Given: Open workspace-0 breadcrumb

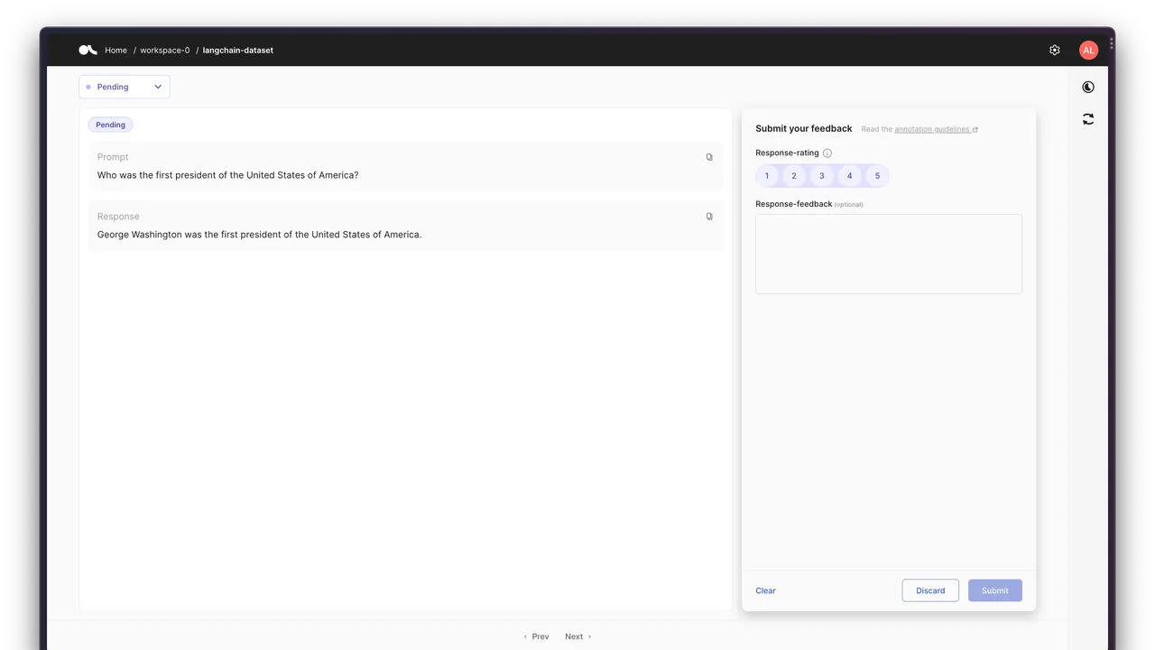Looking at the screenshot, I should [x=165, y=51].
